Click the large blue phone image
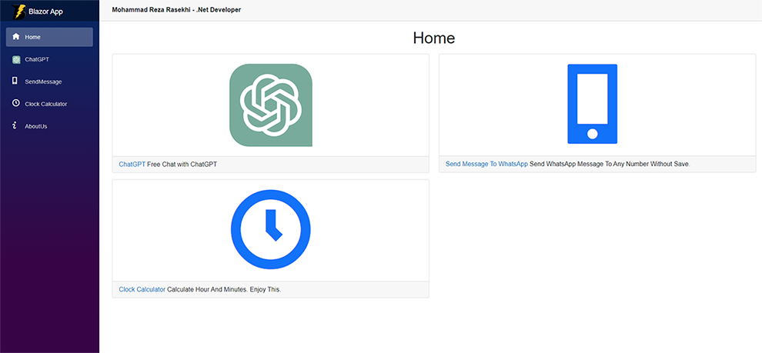762x353 pixels. click(593, 104)
